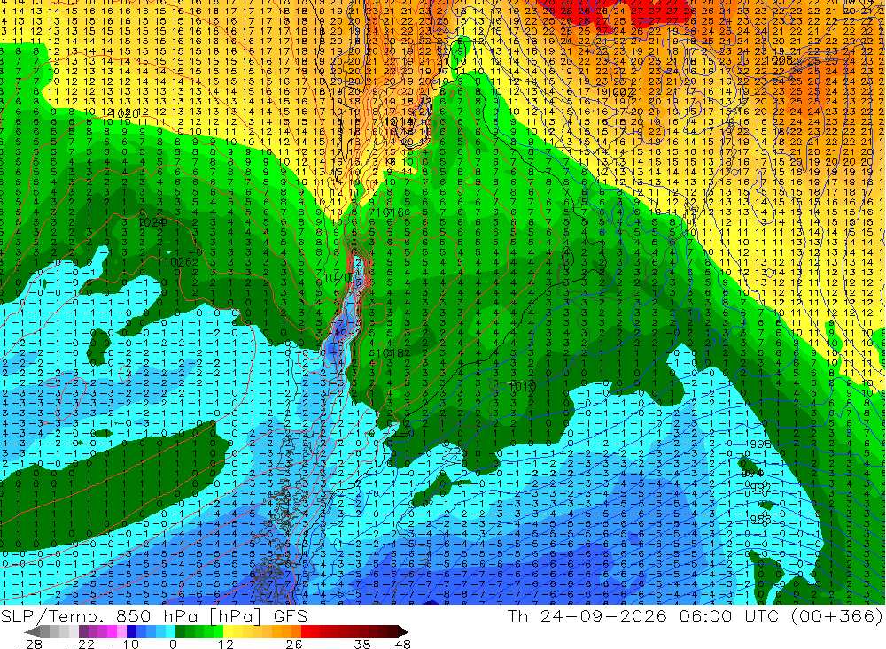Click the 1012 isobar label

tap(522, 386)
